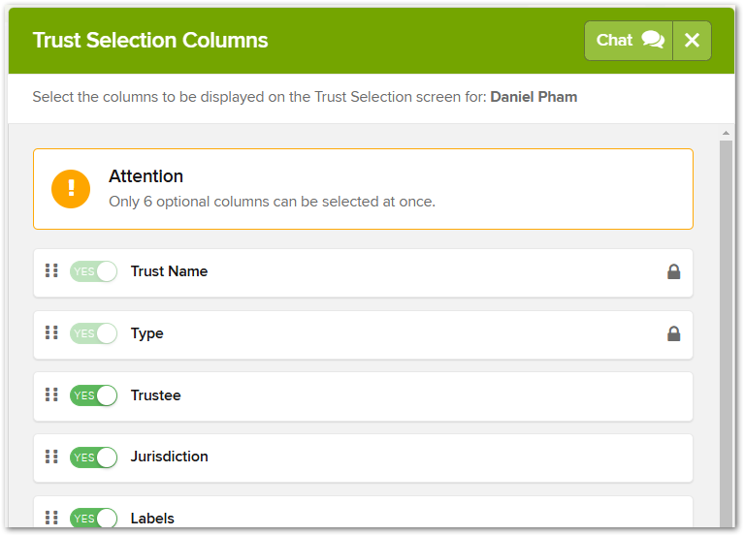The height and width of the screenshot is (536, 744).
Task: Click the scrollbar up arrow
Action: click(726, 133)
